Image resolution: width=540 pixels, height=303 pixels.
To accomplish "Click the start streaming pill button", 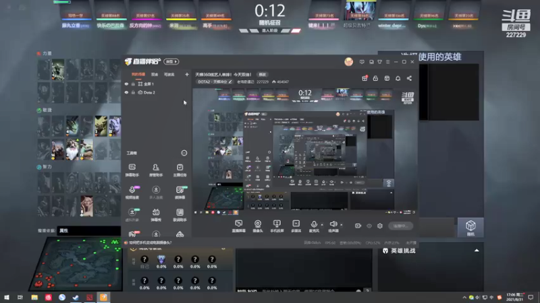I will [400, 226].
